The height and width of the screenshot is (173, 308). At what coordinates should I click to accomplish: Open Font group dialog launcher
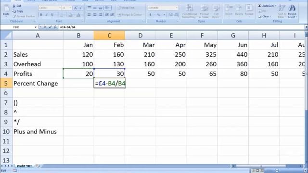82,21
